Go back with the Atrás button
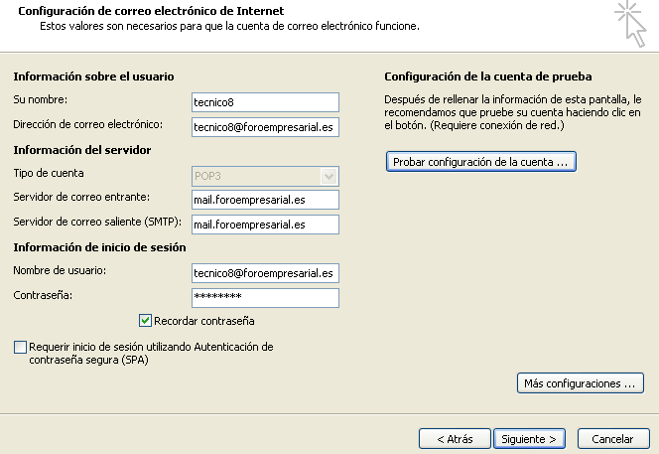 point(455,439)
